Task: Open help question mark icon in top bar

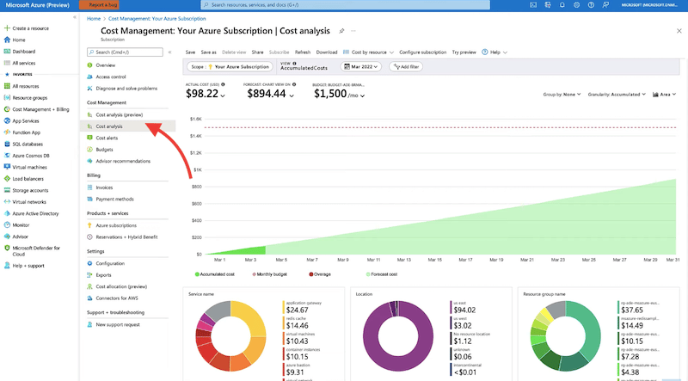Action: coord(591,5)
